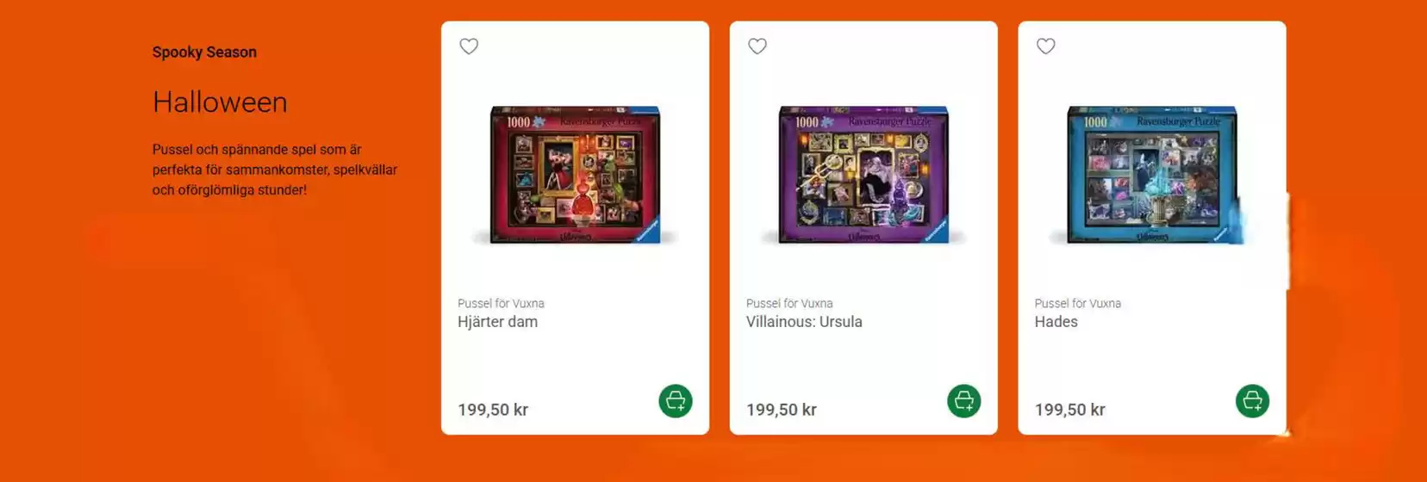Select Pussel för Vuxna above Hjärter dam
Screen dimensions: 1427x482
[501, 303]
